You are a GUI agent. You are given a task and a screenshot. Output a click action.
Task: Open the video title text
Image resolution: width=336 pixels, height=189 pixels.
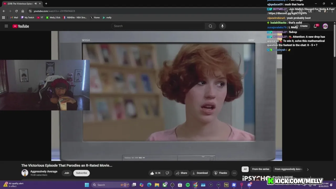tap(67, 165)
